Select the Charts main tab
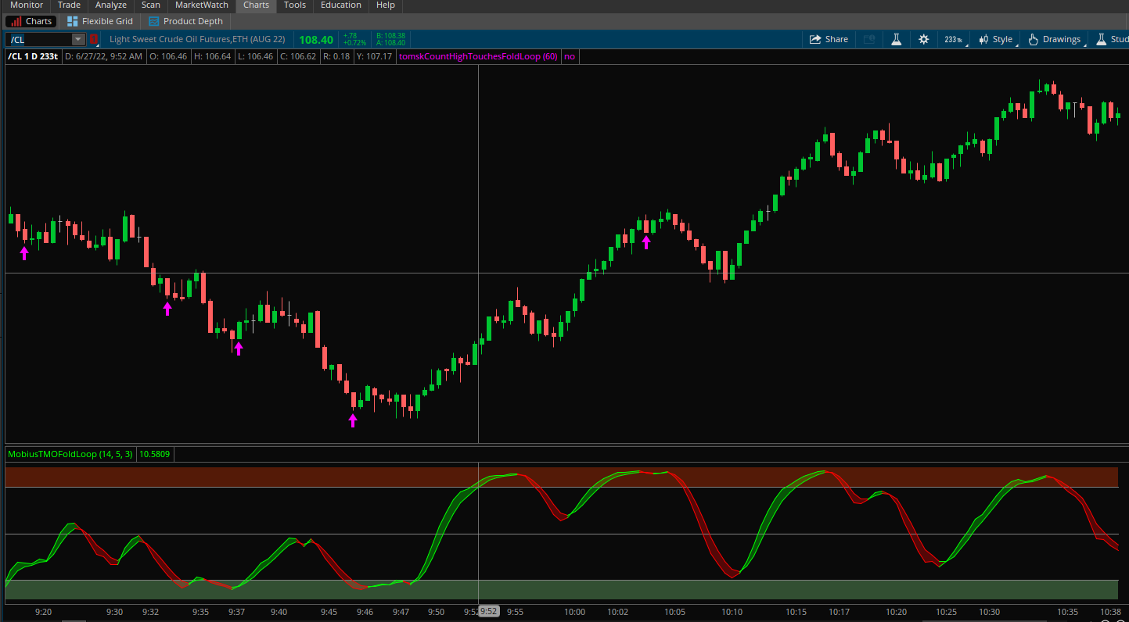This screenshot has width=1129, height=622. [x=256, y=5]
